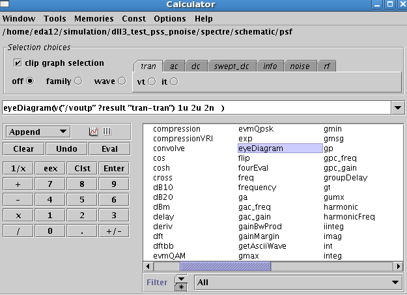Open the Help menu
The width and height of the screenshot is (407, 295).
pyautogui.click(x=204, y=19)
